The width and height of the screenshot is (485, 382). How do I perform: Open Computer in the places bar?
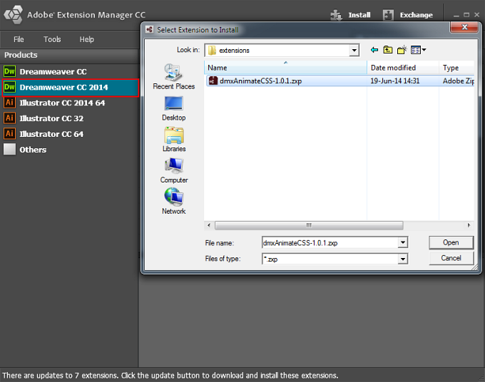pos(174,170)
